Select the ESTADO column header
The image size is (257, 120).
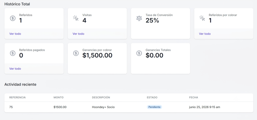(152, 97)
